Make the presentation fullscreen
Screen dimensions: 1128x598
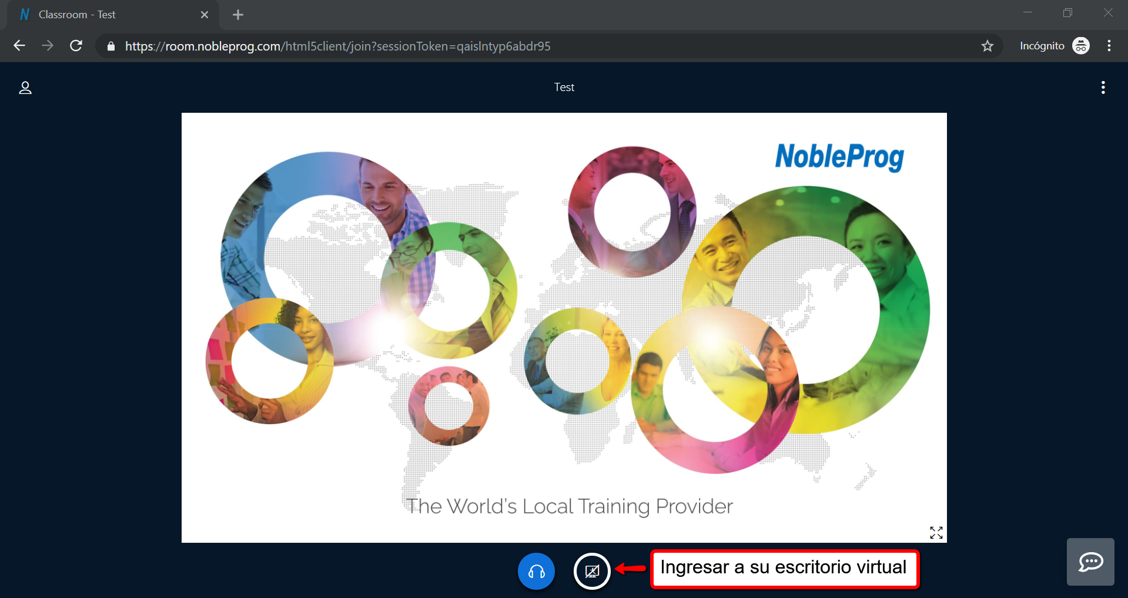[936, 532]
